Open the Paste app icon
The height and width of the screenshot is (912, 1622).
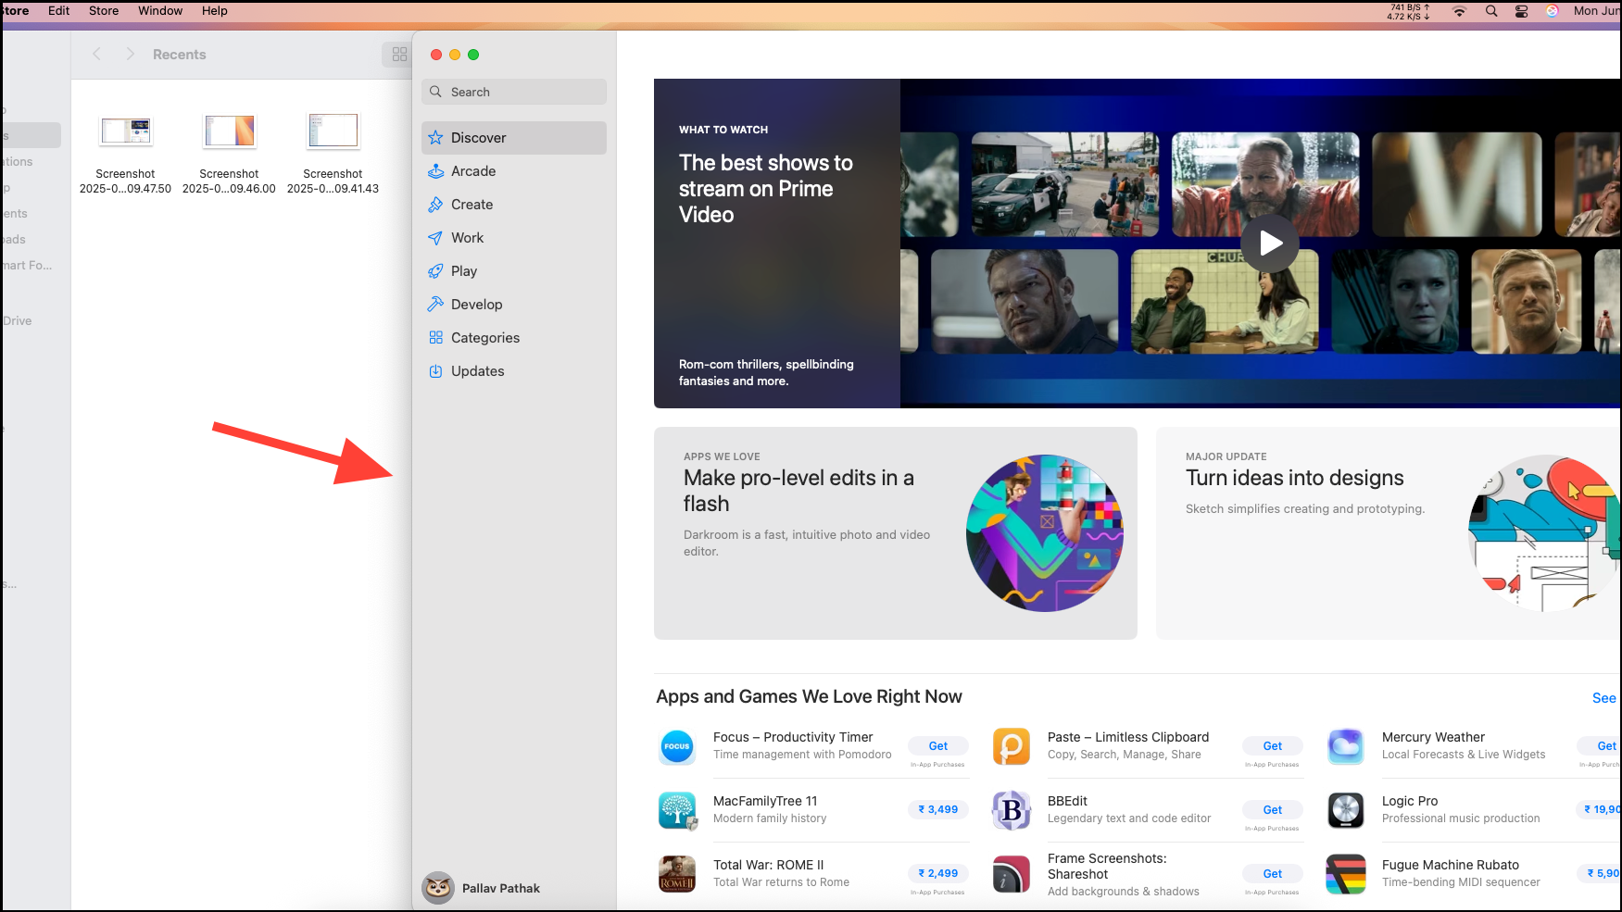tap(1012, 746)
